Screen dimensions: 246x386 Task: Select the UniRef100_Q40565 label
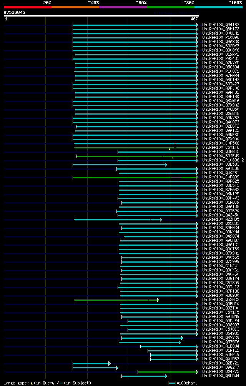click(221, 257)
